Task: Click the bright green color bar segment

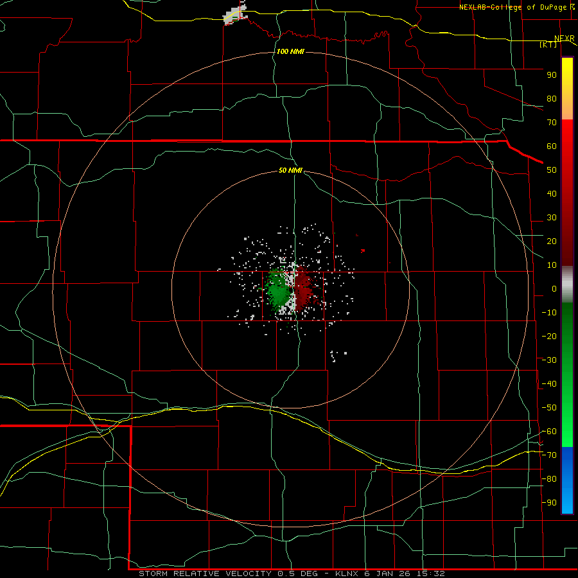Action: [567, 424]
